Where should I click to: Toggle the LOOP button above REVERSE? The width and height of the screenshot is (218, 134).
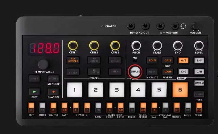tap(168, 72)
